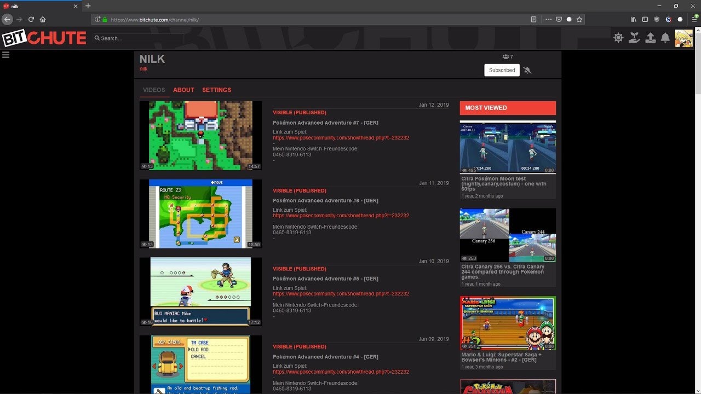
Task: Open pokecommunity link under Adventure #6
Action: 341,216
